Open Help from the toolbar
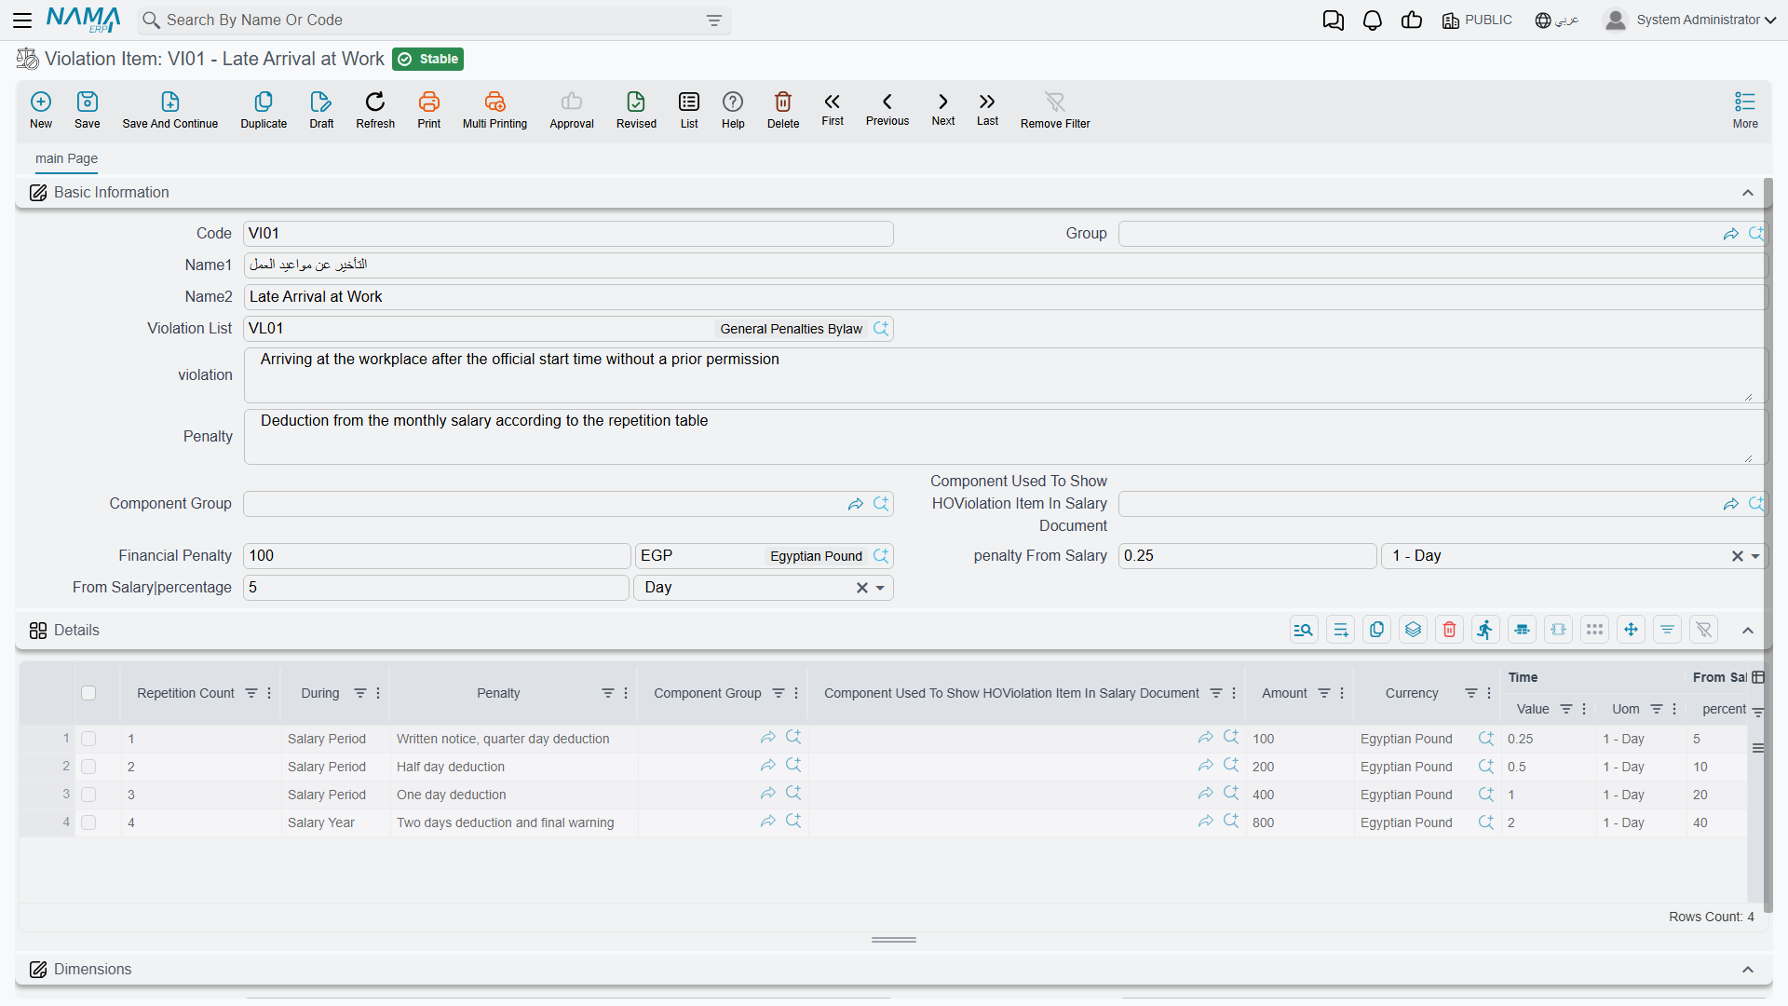The height and width of the screenshot is (1006, 1788). (733, 110)
